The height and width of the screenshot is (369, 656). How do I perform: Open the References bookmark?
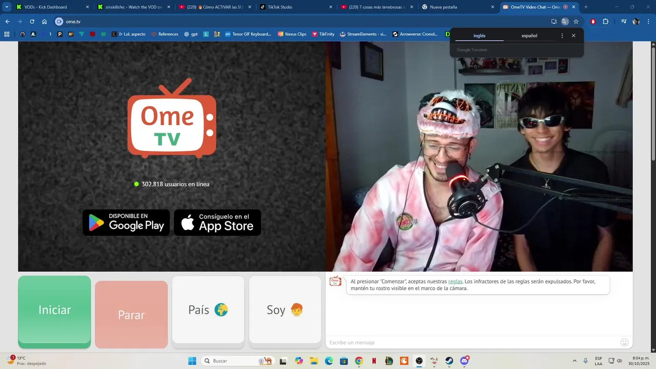click(165, 34)
